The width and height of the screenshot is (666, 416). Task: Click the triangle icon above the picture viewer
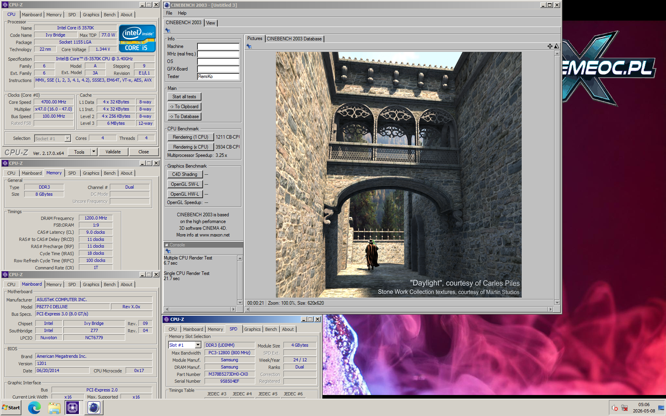(557, 46)
